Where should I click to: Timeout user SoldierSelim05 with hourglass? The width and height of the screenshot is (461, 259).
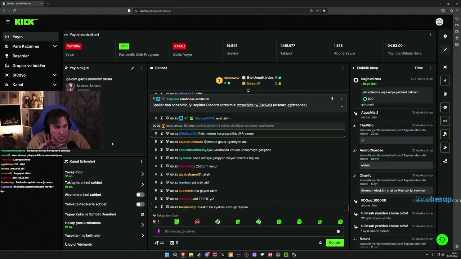click(x=162, y=142)
